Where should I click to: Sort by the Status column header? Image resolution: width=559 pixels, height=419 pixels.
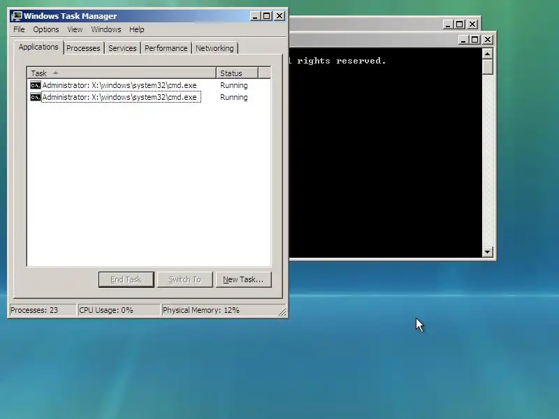[237, 73]
